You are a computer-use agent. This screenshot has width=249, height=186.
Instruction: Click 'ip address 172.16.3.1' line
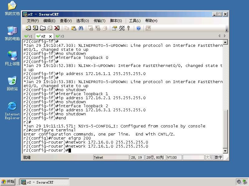point(84,110)
